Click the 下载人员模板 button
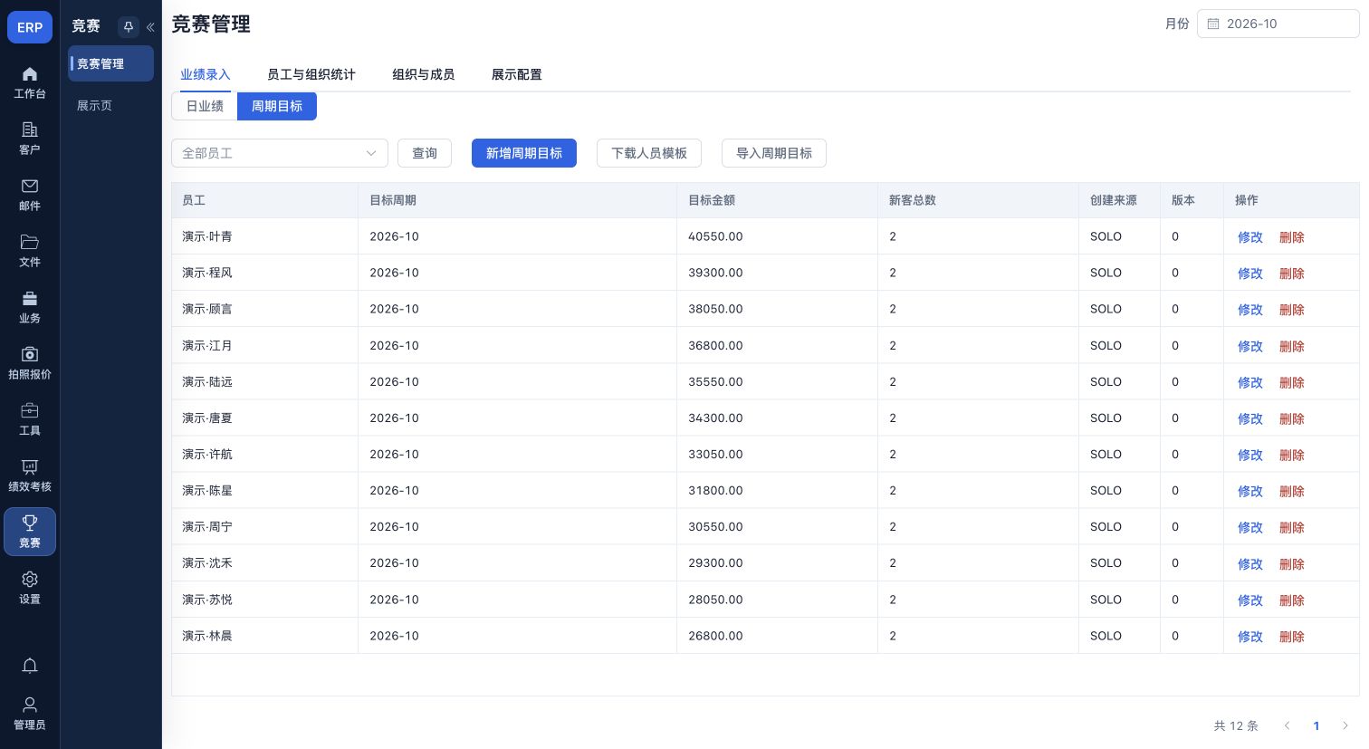Viewport: 1369px width, 749px height. [x=649, y=153]
